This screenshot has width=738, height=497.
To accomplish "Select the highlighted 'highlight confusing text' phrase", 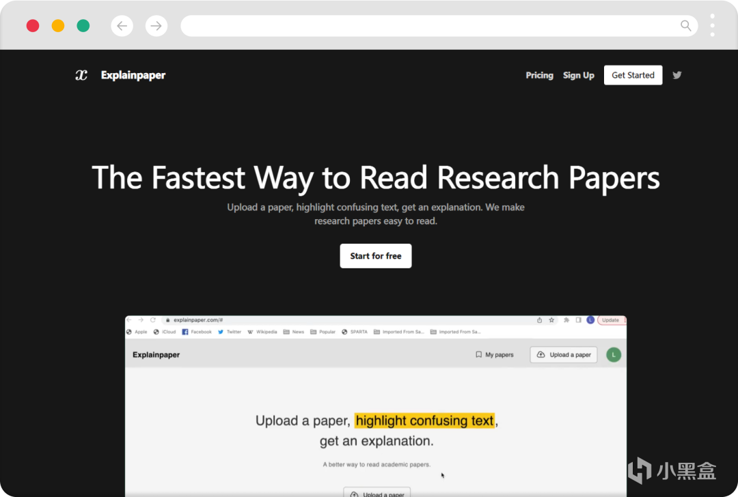I will point(424,421).
